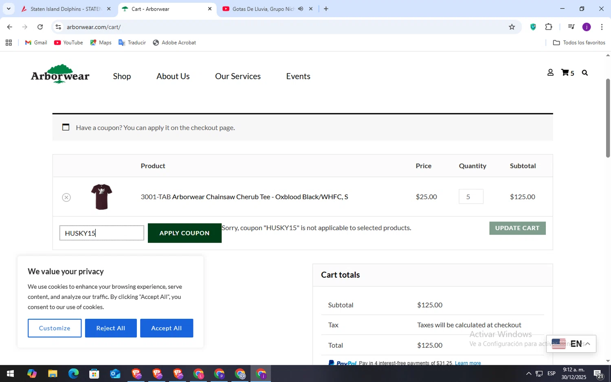The height and width of the screenshot is (382, 611).
Task: Click the Update Cart button
Action: 517,228
